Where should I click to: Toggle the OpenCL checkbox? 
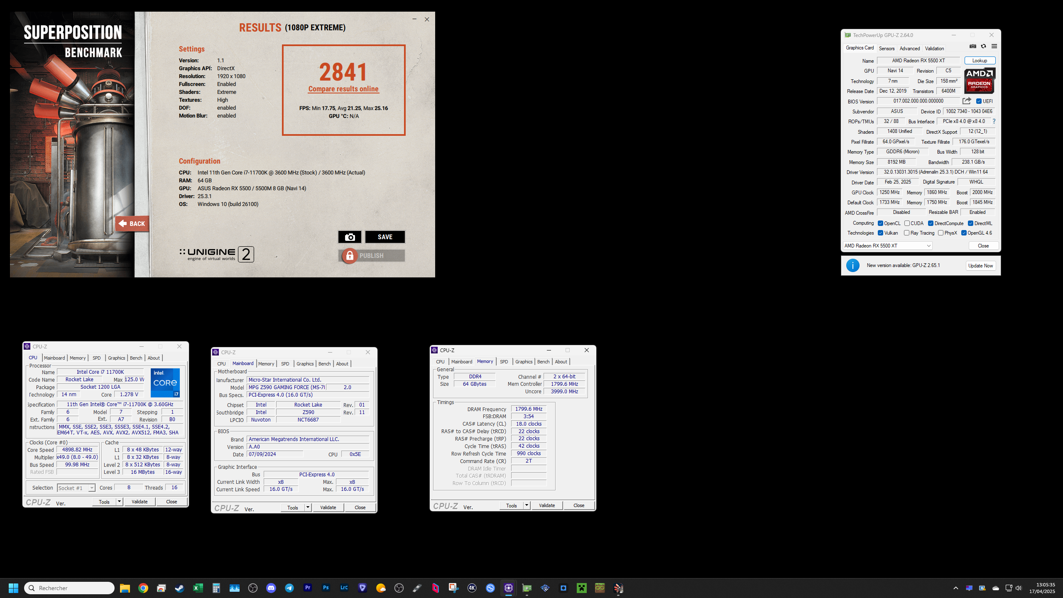(880, 223)
